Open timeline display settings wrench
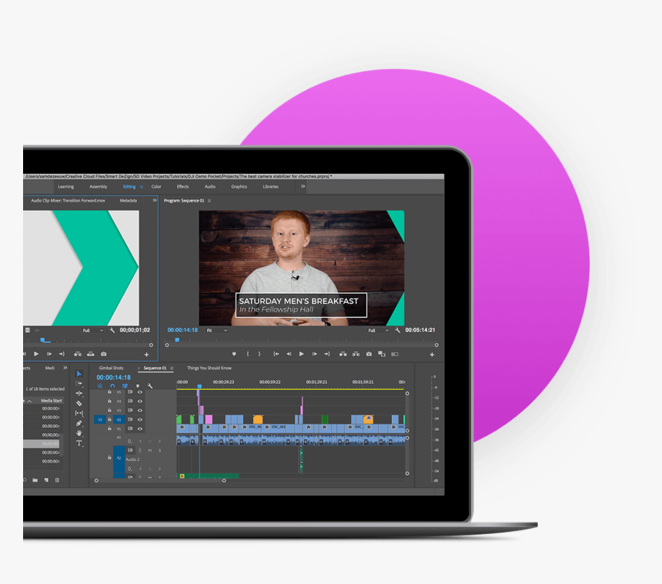Image resolution: width=662 pixels, height=584 pixels. [x=149, y=385]
